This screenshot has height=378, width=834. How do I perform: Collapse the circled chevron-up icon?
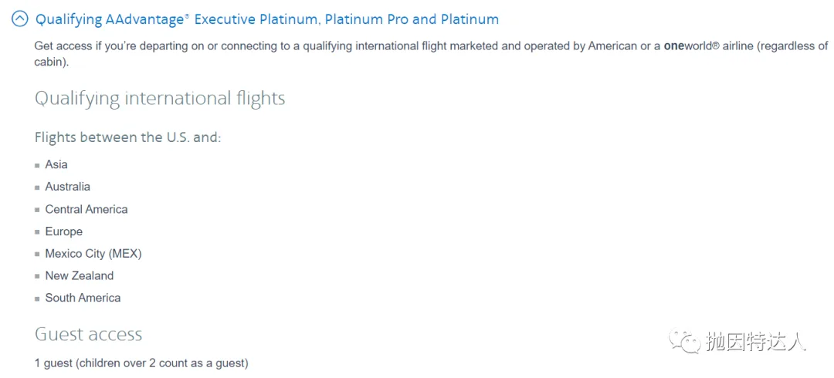(19, 19)
